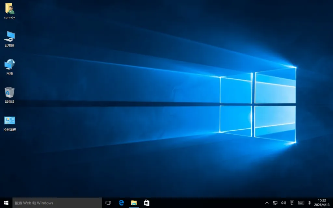The width and height of the screenshot is (333, 208).
Task: Click the Show desktop strip at taskbar end
Action: 332,203
